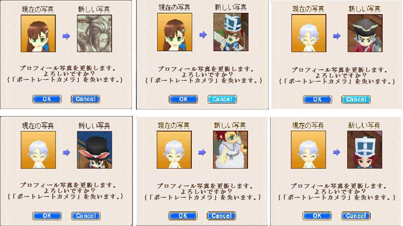The width and height of the screenshot is (403, 226).
Task: Cancel the pirate hat photo update
Action: 356,99
